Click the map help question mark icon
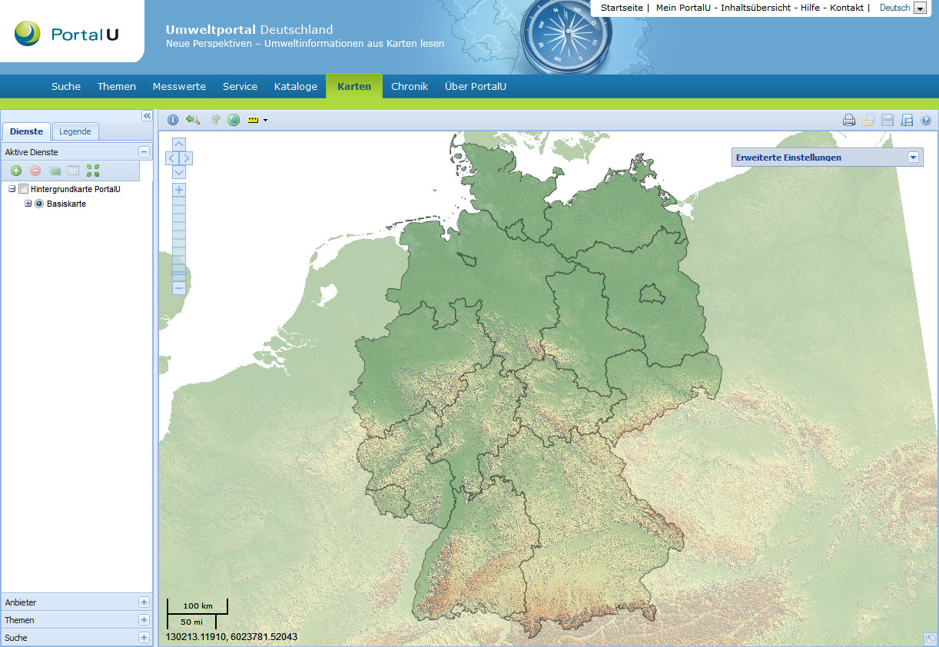This screenshot has height=647, width=939. pyautogui.click(x=926, y=120)
